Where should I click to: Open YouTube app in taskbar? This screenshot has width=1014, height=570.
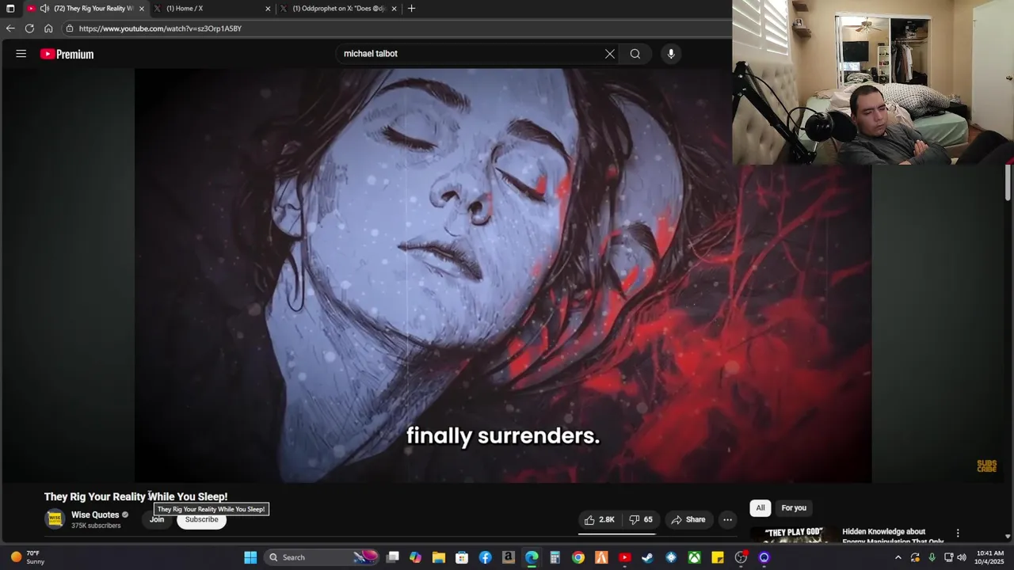(624, 557)
